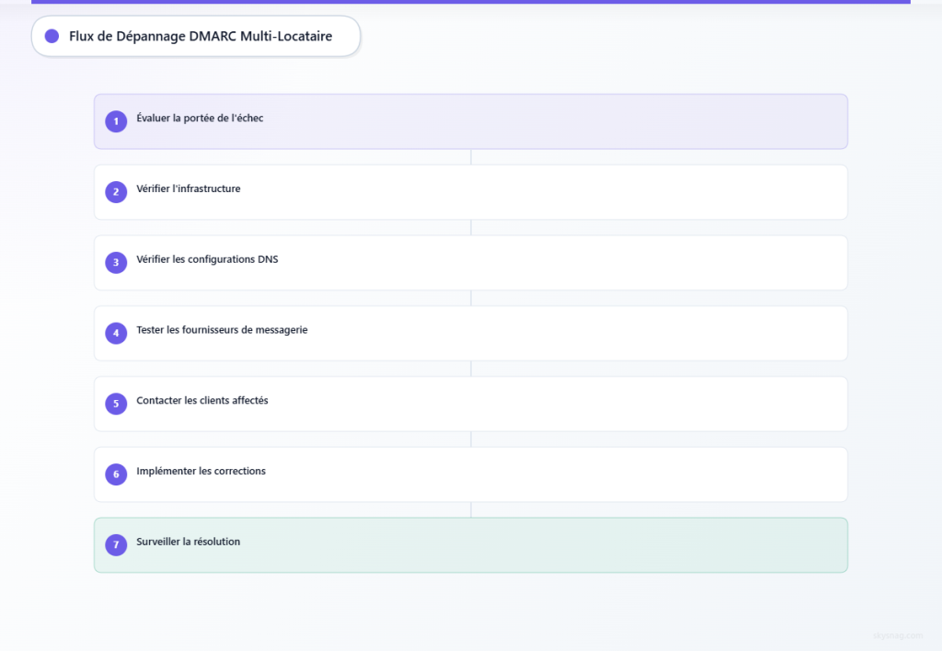
Task: Select the number 3 circle icon
Action: click(116, 263)
